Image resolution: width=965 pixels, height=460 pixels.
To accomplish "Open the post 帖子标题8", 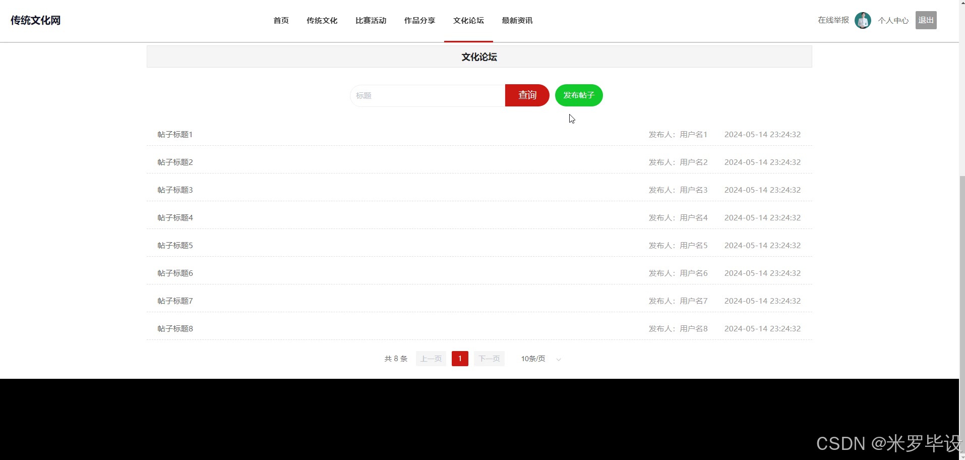I will tap(175, 328).
